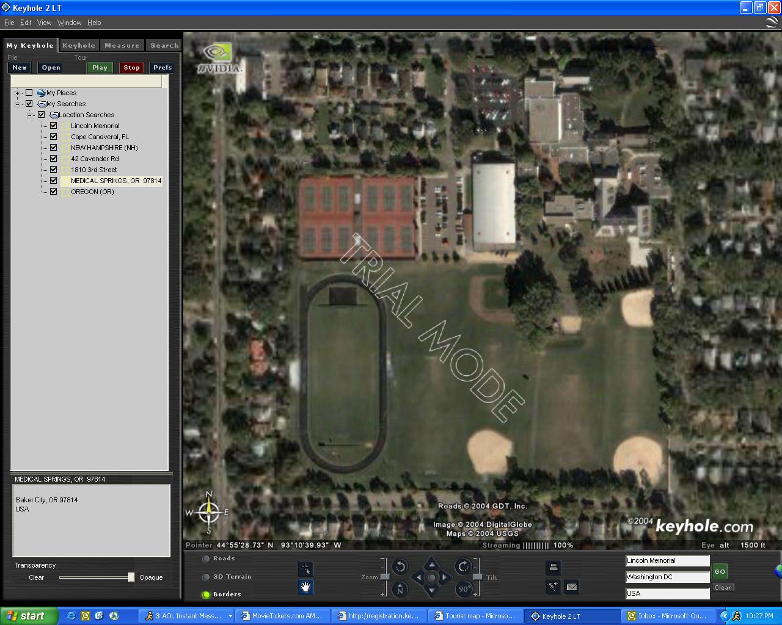Toggle the 3D Terrain layer
Viewport: 782px width, 625px height.
coord(206,577)
